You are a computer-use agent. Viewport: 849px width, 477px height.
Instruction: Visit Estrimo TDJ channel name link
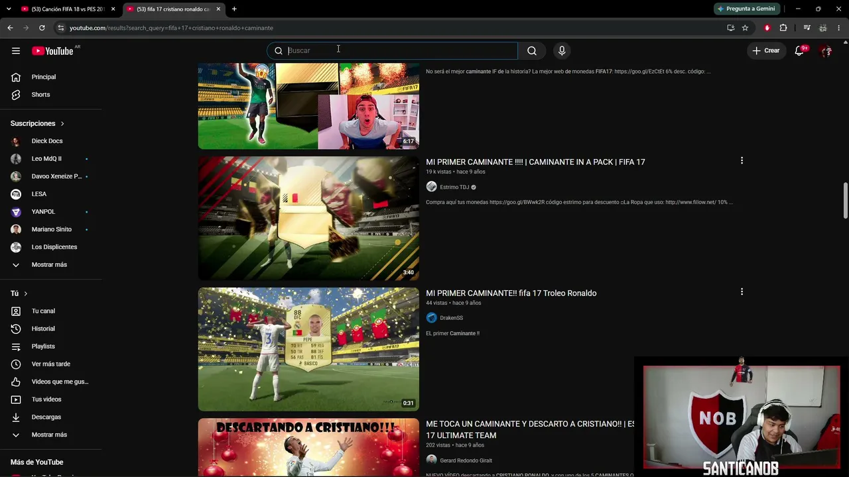[x=454, y=187]
